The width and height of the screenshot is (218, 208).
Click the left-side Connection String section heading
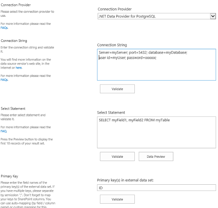coord(14,41)
